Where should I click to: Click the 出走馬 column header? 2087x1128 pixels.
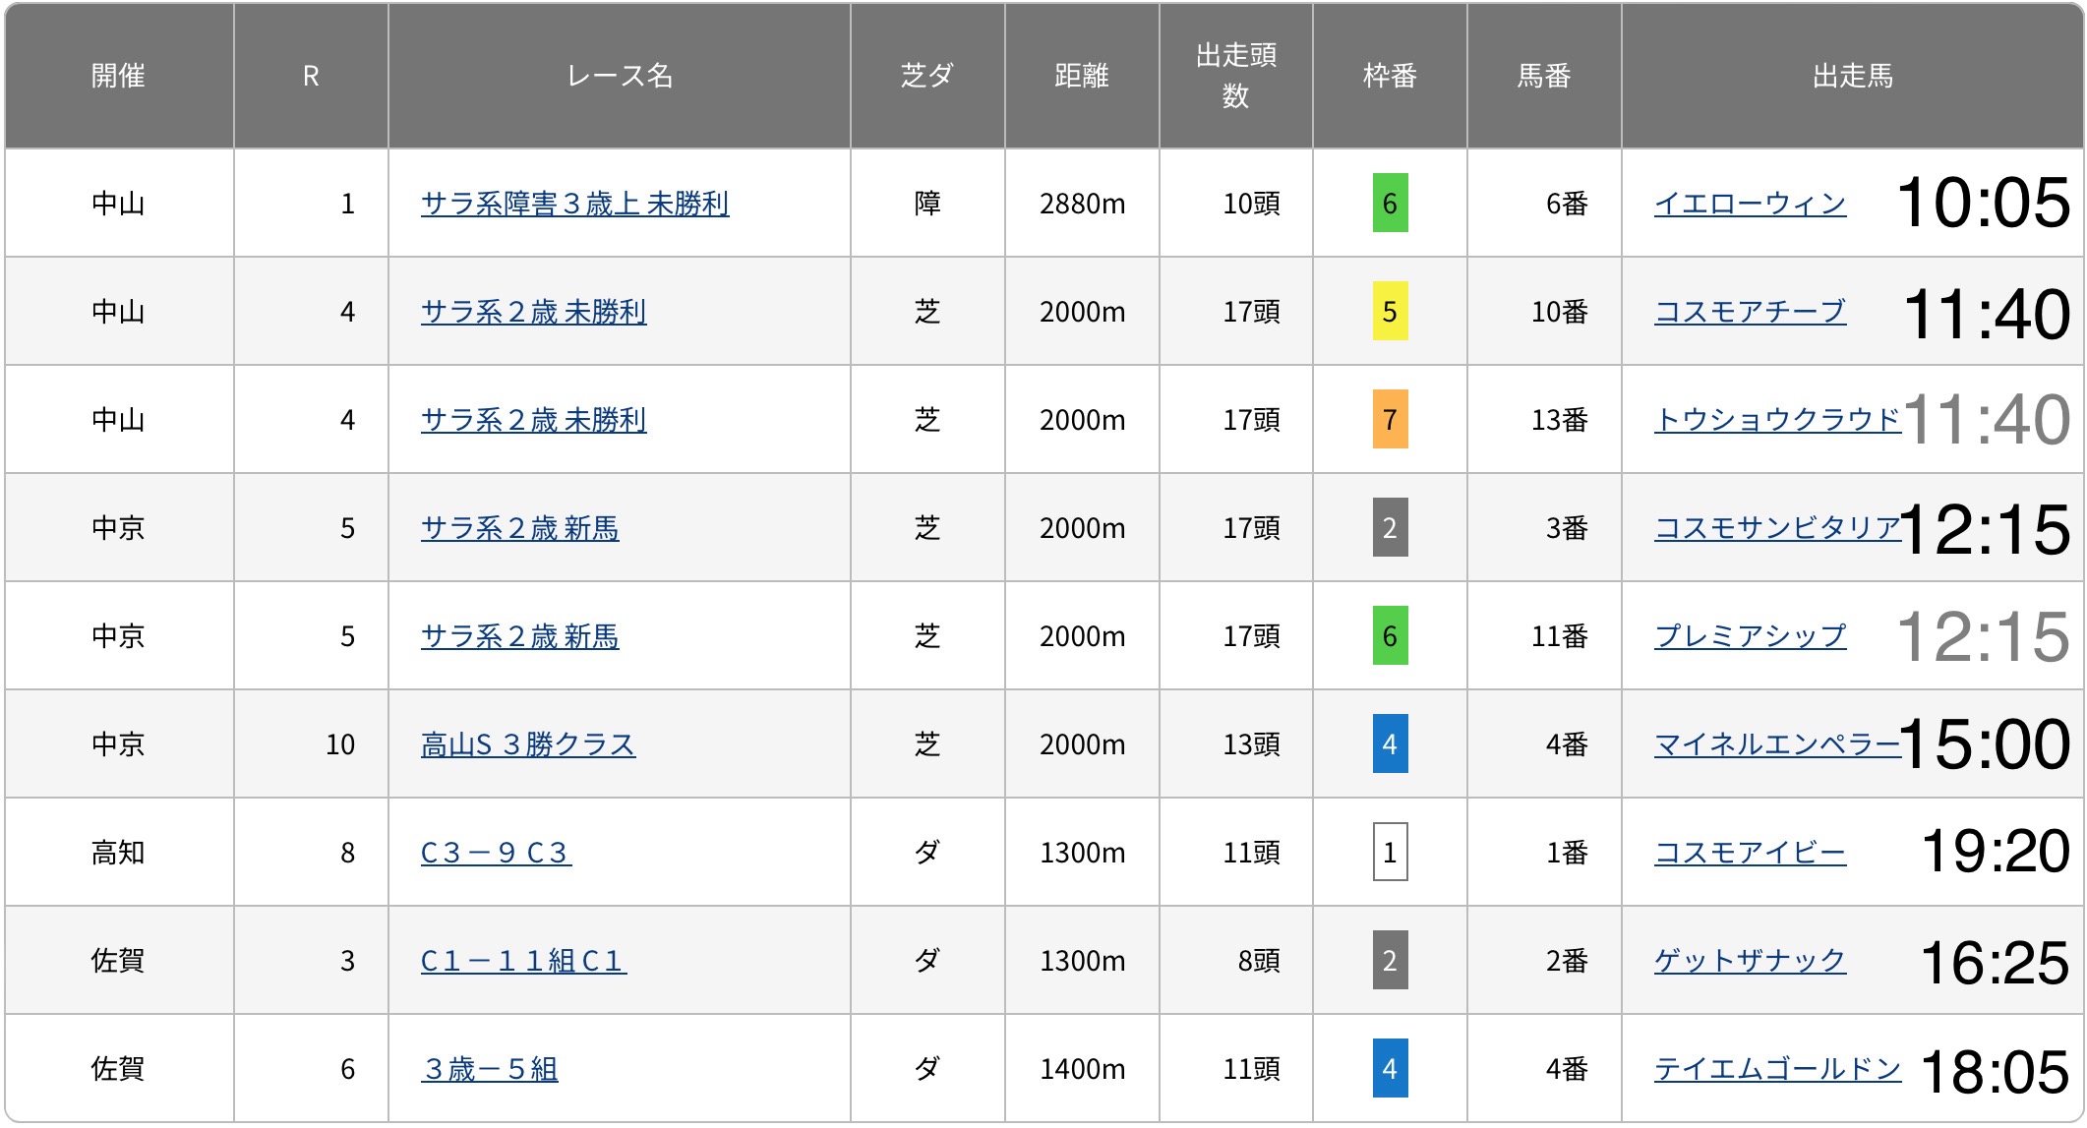(1852, 76)
